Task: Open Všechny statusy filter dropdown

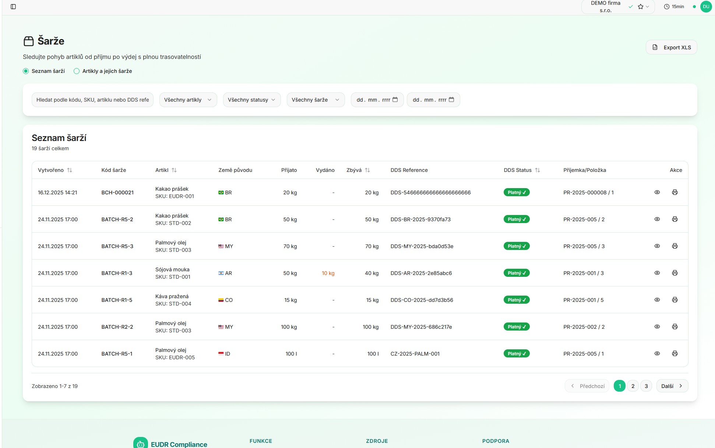Action: (x=251, y=100)
